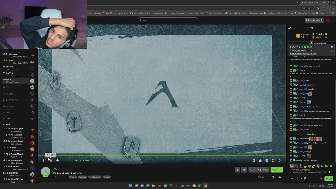
Task: Click the wide-view icon next to fullscreen
Action: (x=267, y=160)
